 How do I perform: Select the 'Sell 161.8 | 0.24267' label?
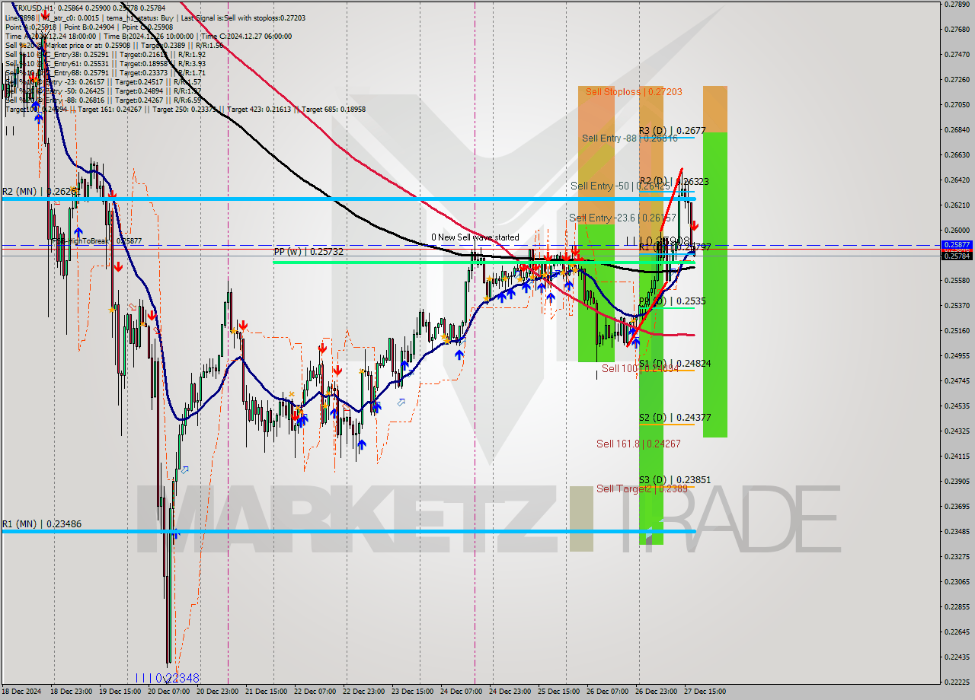pyautogui.click(x=638, y=444)
